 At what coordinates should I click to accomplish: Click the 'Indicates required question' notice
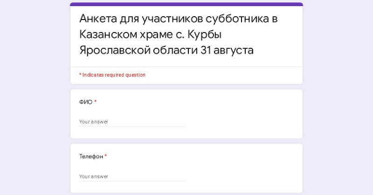[112, 75]
